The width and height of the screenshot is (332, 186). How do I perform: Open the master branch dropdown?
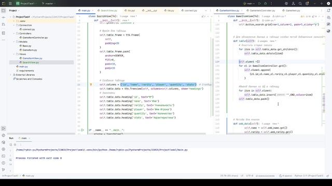point(48,4)
